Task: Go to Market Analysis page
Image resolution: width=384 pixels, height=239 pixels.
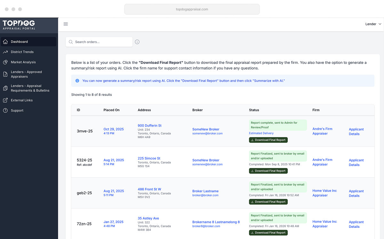Action: [23, 62]
